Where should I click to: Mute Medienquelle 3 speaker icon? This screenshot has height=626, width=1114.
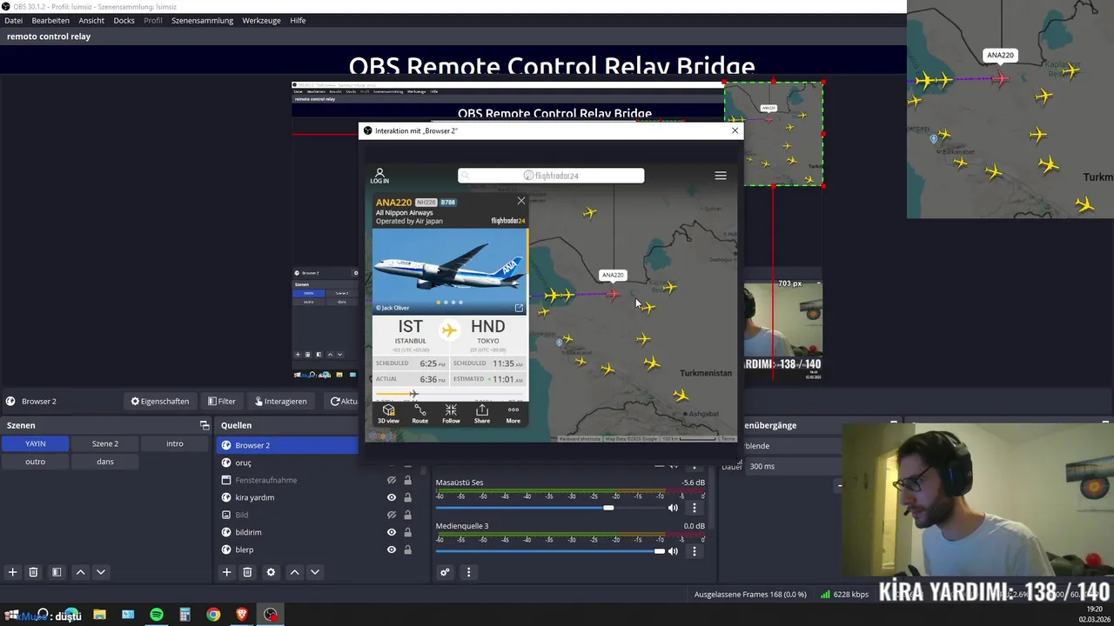coord(673,551)
